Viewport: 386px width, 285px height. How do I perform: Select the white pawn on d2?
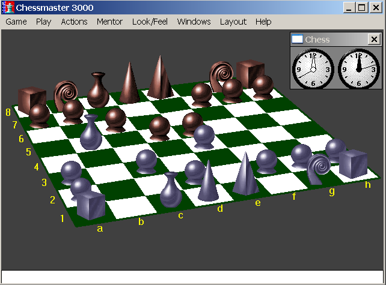(x=194, y=172)
